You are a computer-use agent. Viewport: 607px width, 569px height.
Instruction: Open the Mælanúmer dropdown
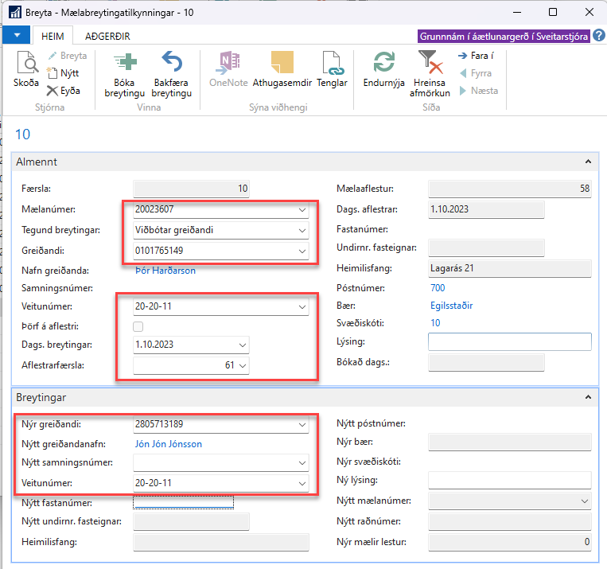(x=300, y=210)
